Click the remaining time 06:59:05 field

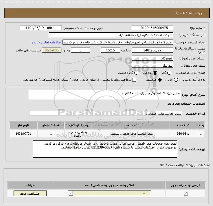pyautogui.click(x=52, y=50)
